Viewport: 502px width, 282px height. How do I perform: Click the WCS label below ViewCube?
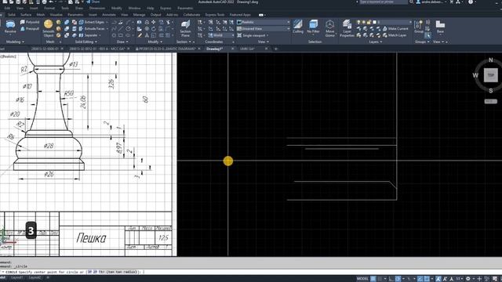[x=490, y=101]
